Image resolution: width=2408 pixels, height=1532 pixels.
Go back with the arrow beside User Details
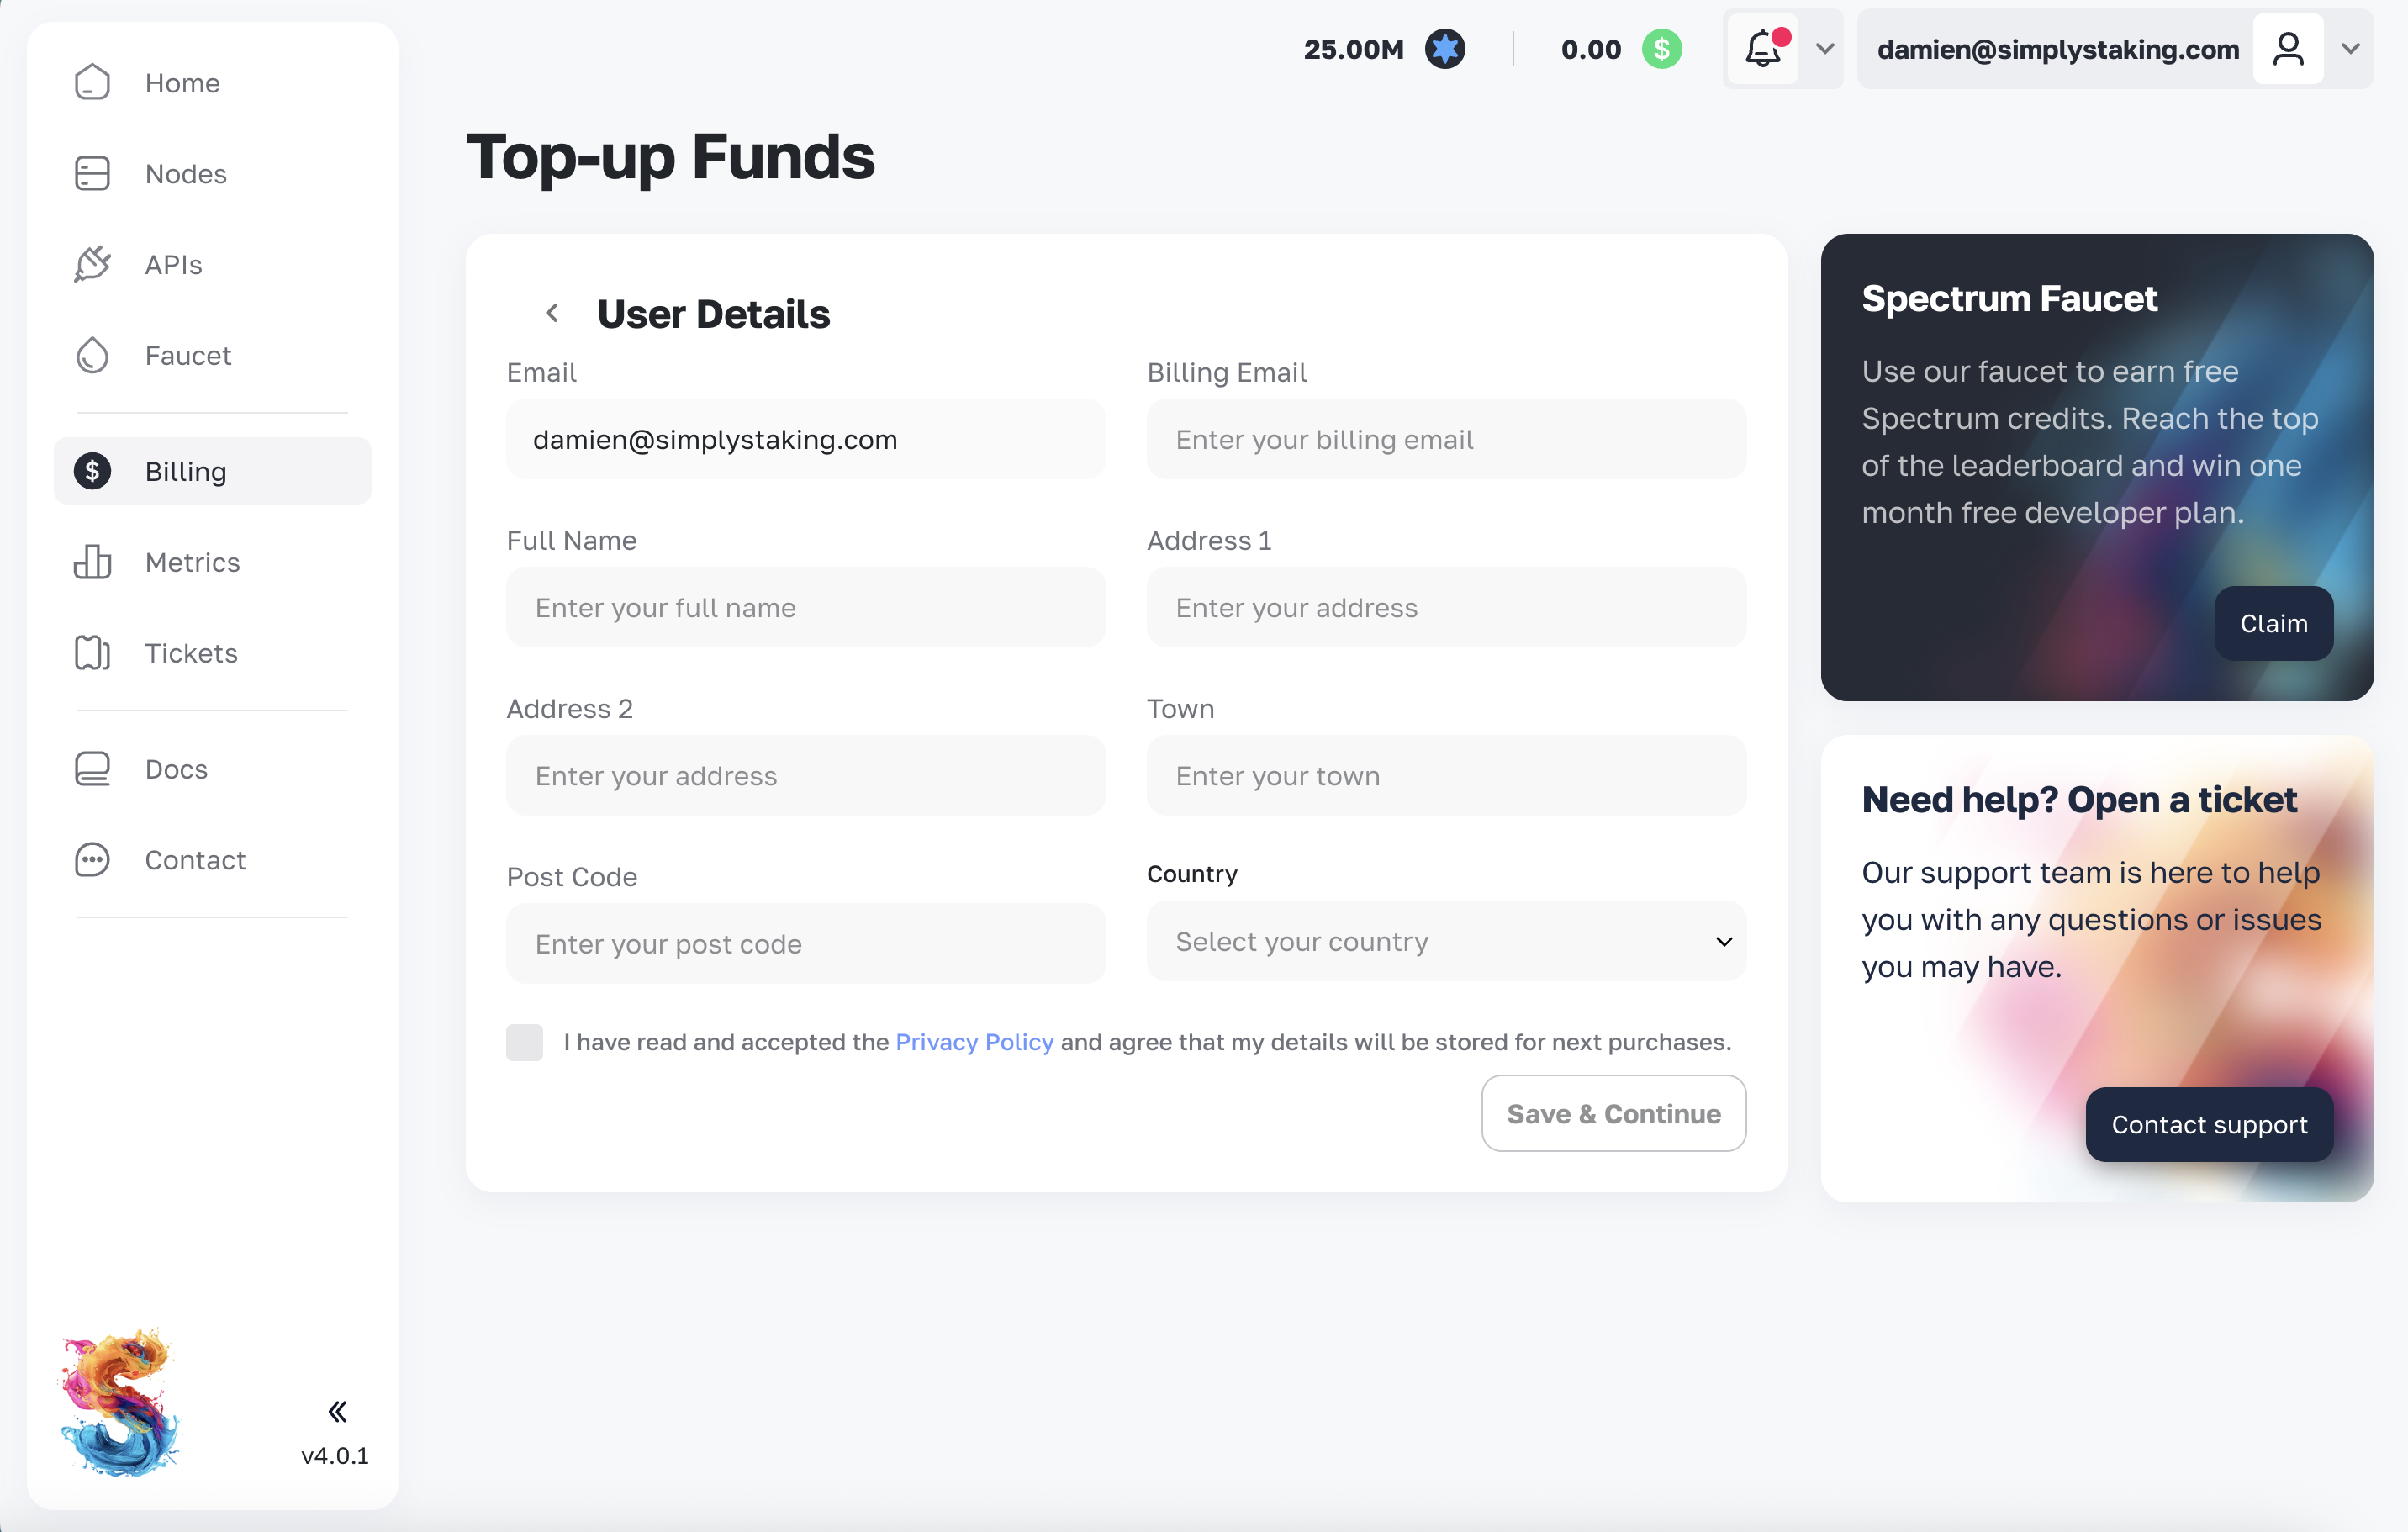[552, 313]
